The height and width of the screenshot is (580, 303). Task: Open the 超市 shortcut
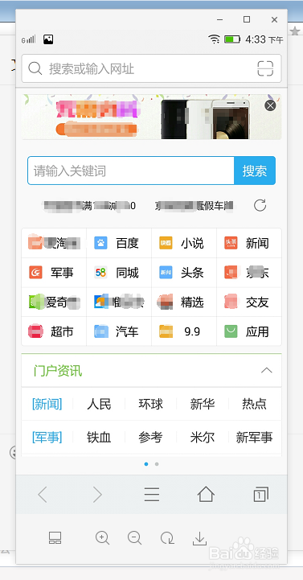click(x=54, y=331)
